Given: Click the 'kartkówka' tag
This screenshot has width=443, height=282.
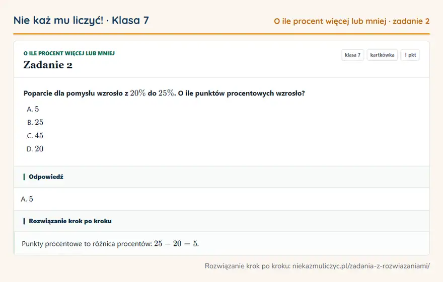Looking at the screenshot, I should pyautogui.click(x=382, y=55).
